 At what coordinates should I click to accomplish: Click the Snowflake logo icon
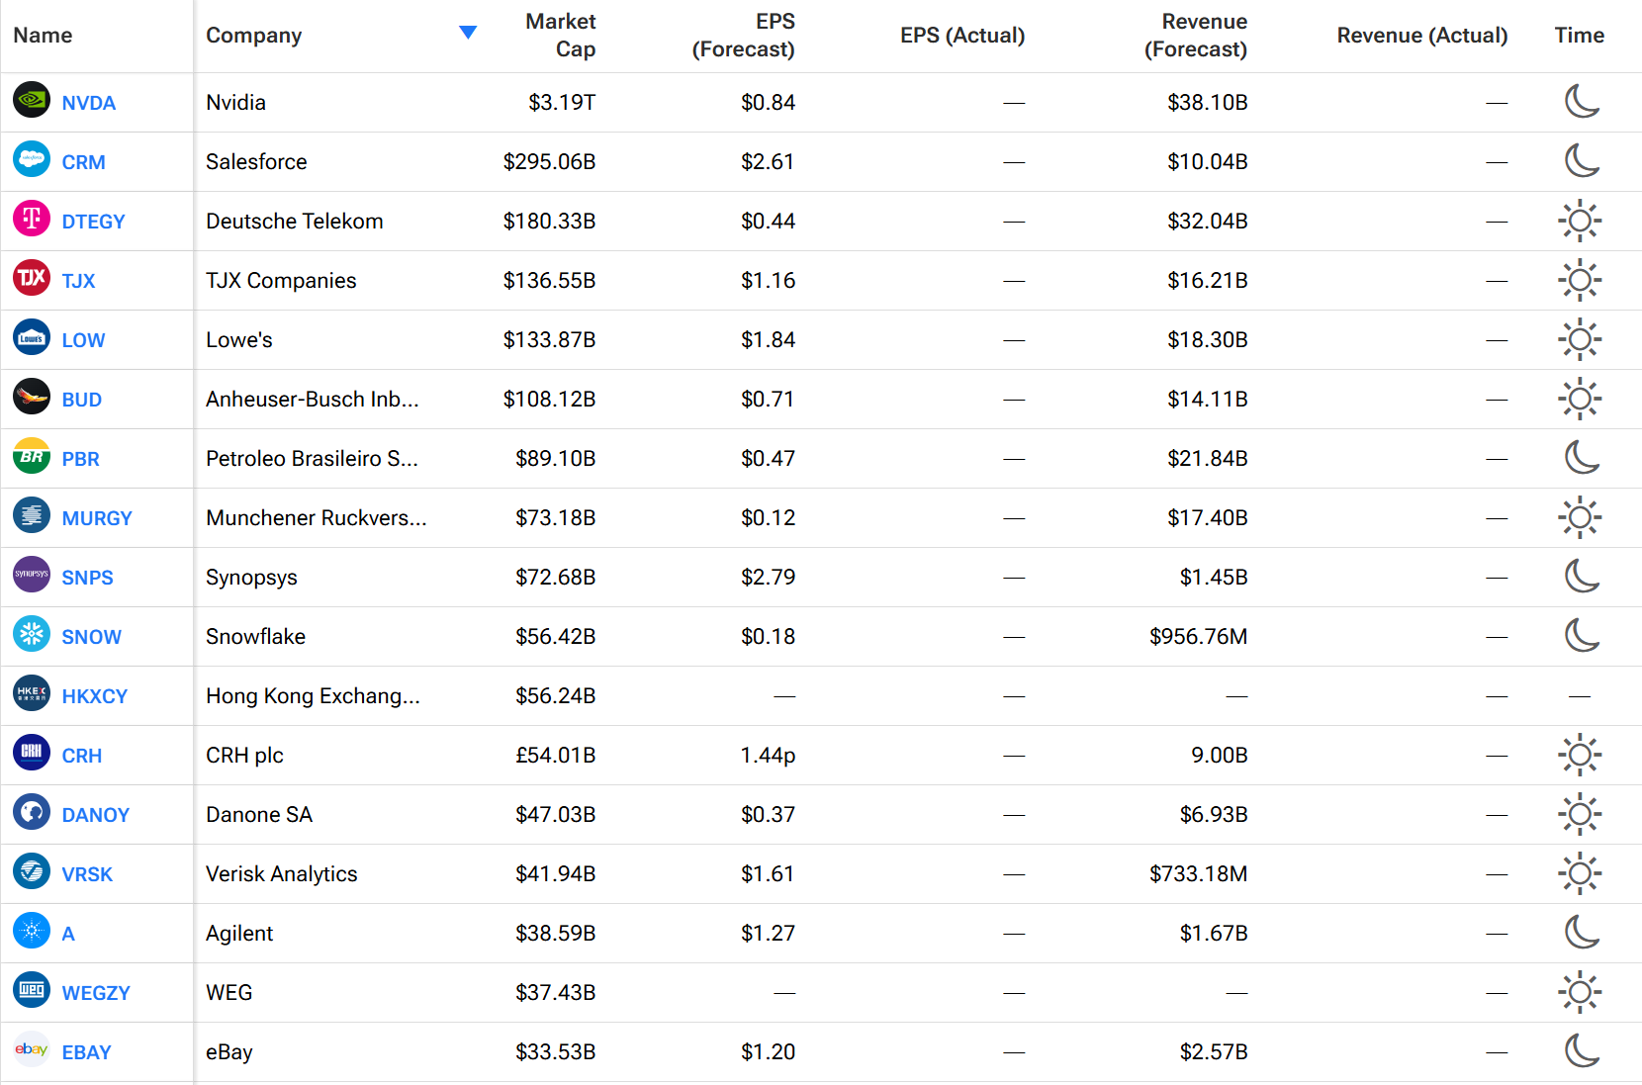click(32, 634)
